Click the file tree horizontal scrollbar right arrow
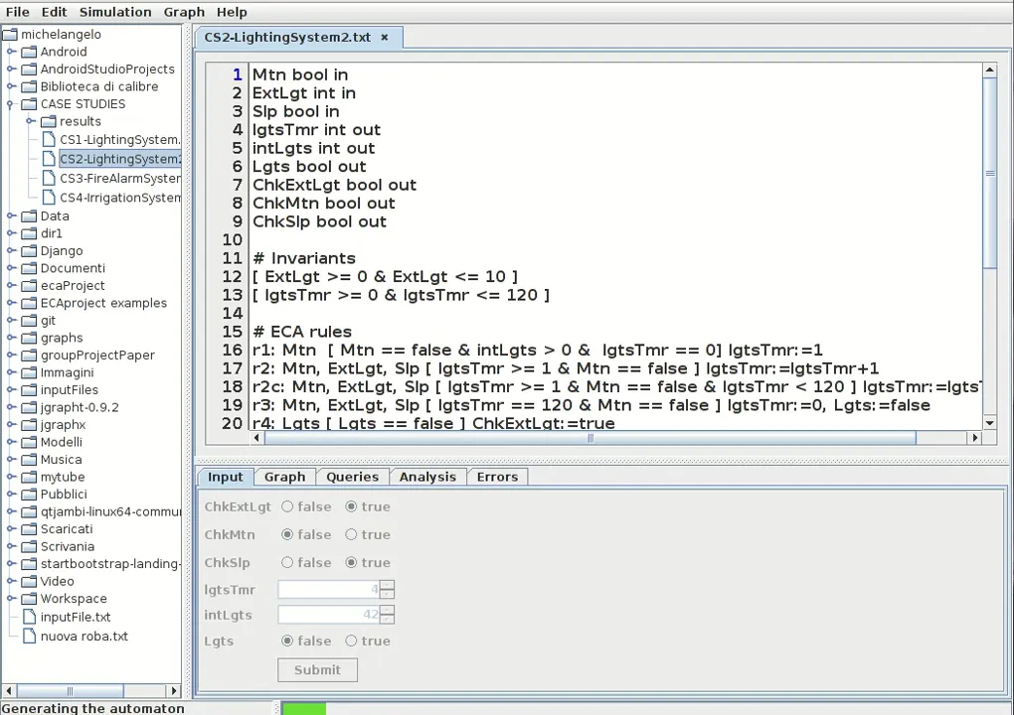Screen dimensions: 1014x715 tap(173, 690)
